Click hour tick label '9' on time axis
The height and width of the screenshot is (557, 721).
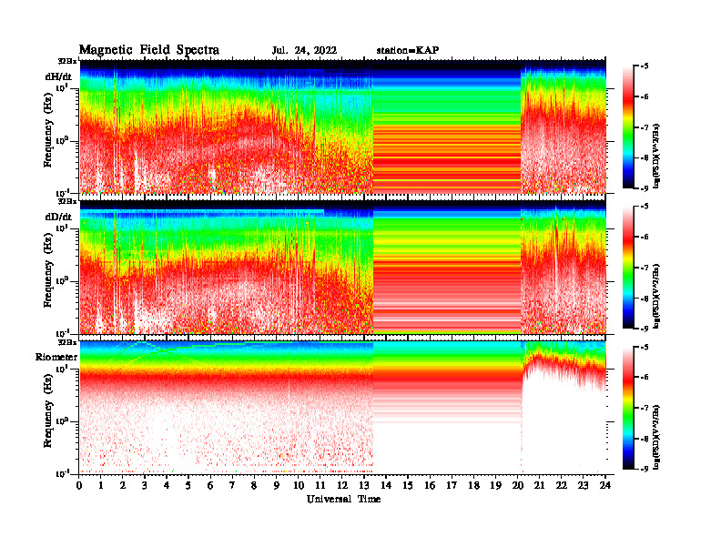pos(277,486)
